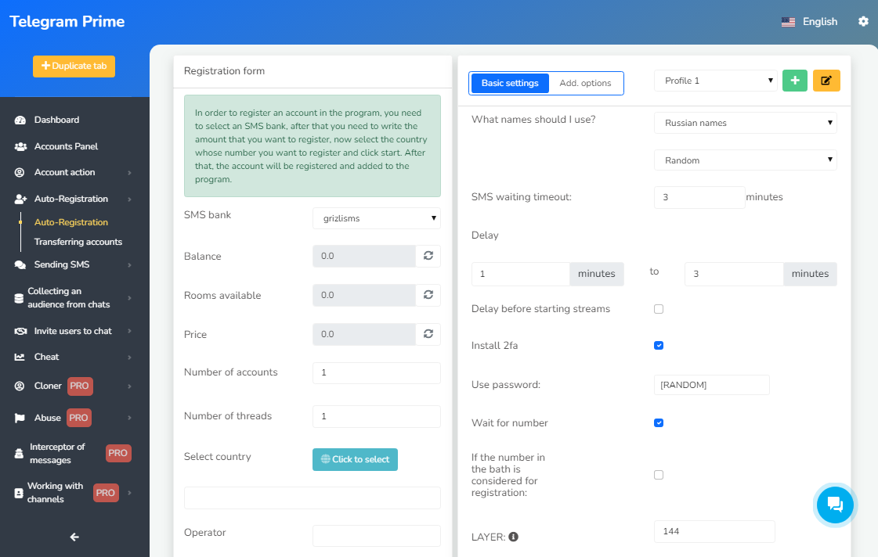Click the Number of accounts field
The image size is (878, 557).
(377, 373)
